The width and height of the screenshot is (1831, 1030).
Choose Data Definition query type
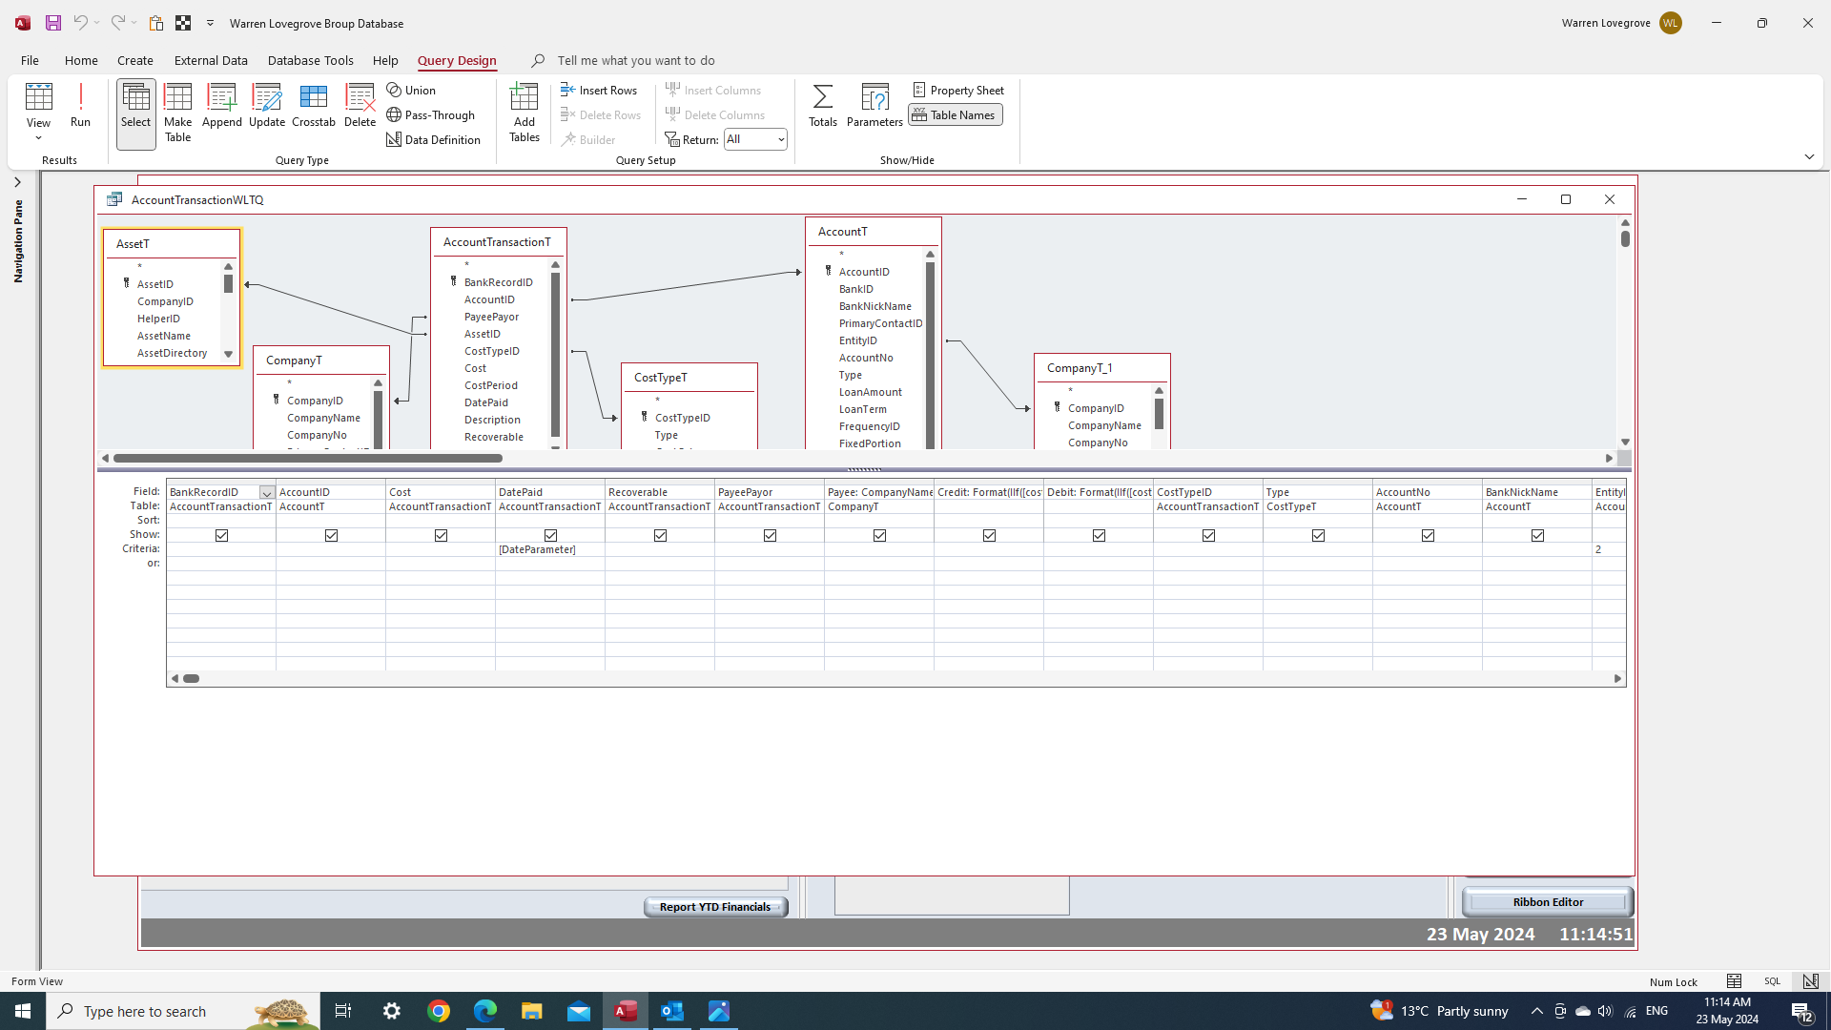click(434, 139)
